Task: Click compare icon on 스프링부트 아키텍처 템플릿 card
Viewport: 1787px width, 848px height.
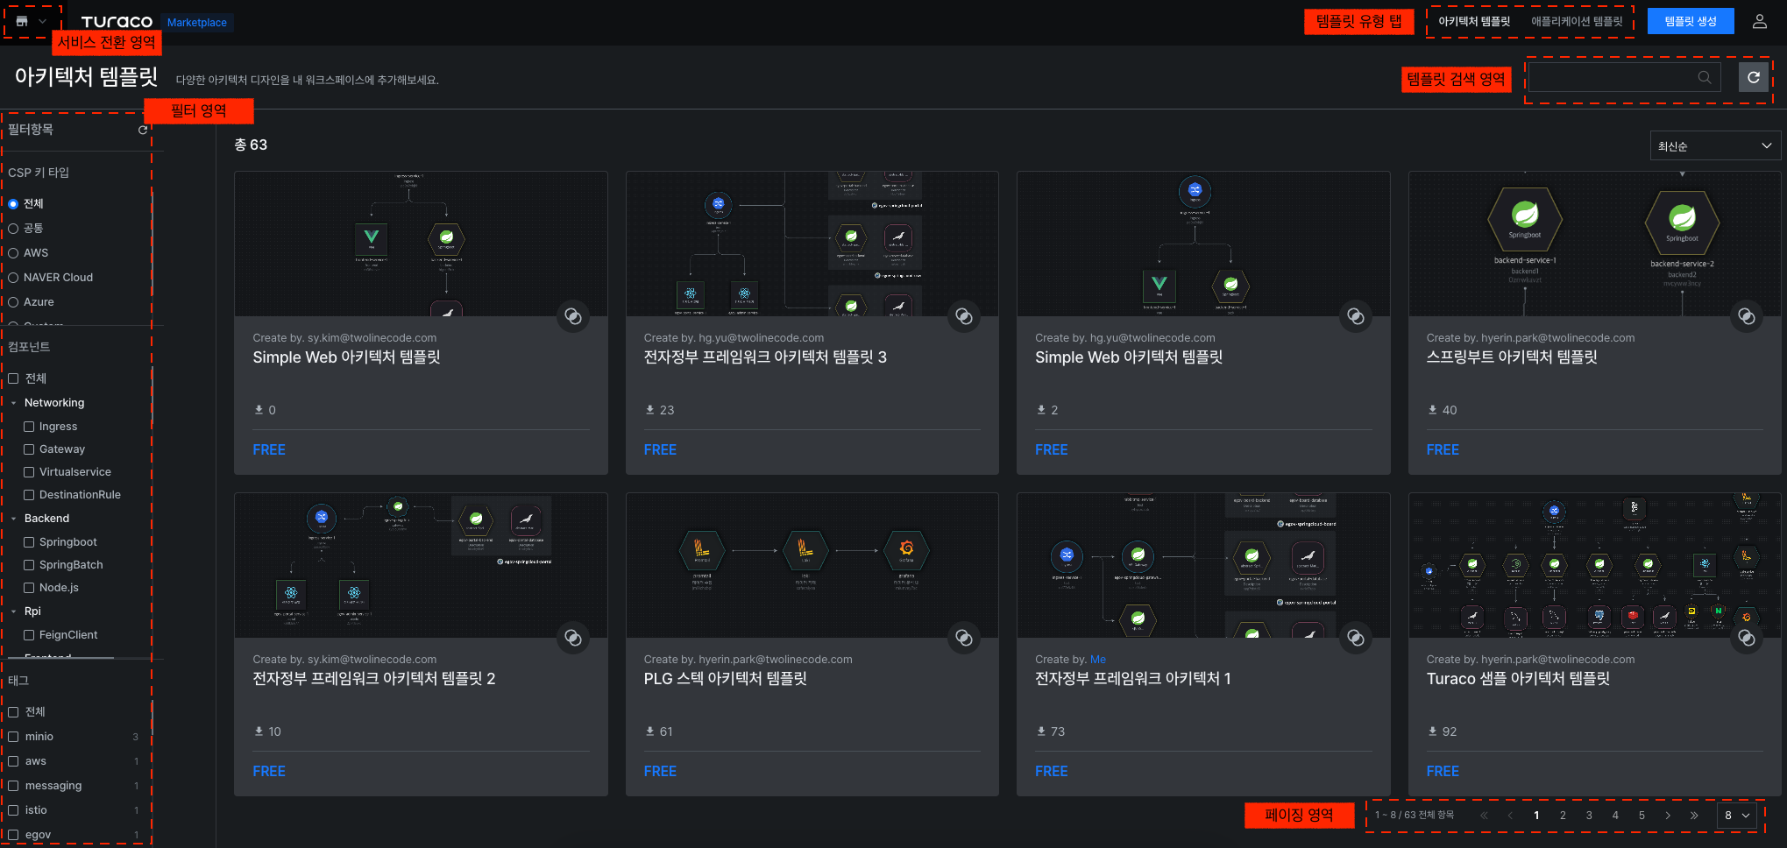Action: tap(1747, 316)
